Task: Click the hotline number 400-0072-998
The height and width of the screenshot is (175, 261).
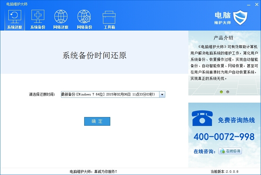Action: point(224,137)
